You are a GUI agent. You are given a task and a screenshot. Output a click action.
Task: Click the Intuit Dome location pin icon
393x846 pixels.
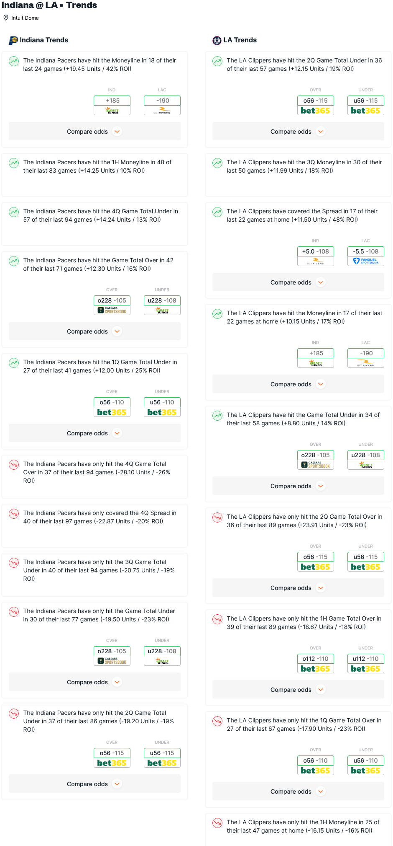click(6, 18)
